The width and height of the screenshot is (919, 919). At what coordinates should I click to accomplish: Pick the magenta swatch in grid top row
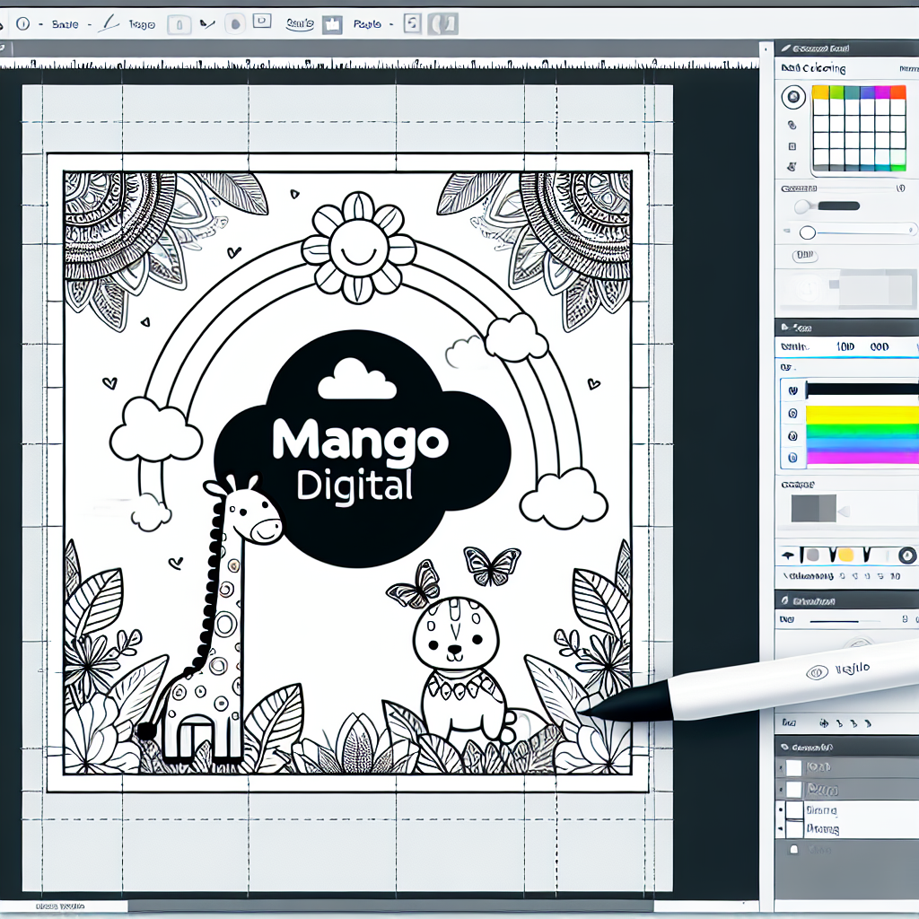pos(883,92)
